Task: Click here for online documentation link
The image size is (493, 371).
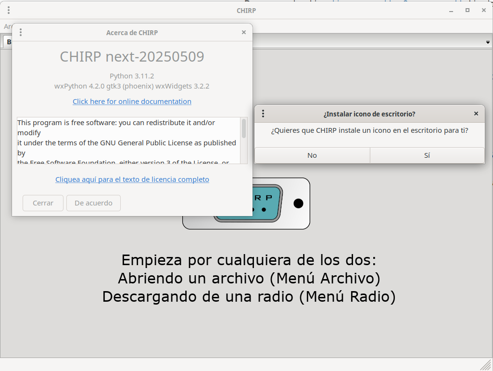Action: pyautogui.click(x=132, y=102)
